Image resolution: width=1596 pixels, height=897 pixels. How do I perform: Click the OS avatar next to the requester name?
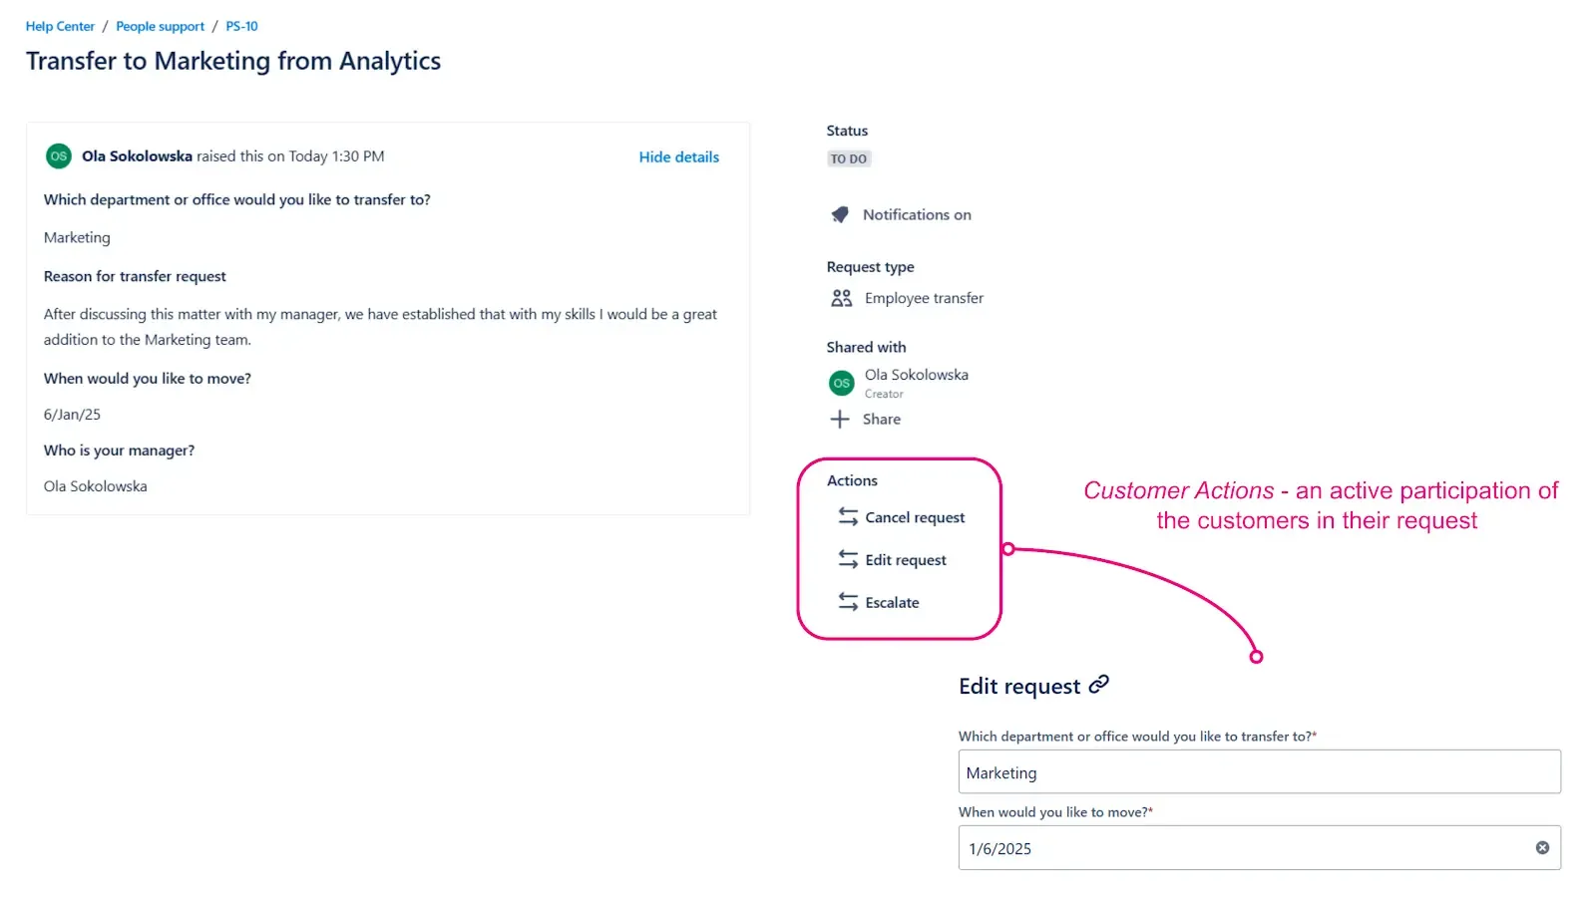(58, 155)
